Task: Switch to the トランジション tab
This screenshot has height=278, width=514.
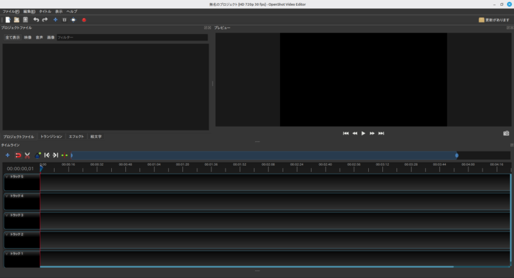Action: (x=51, y=137)
